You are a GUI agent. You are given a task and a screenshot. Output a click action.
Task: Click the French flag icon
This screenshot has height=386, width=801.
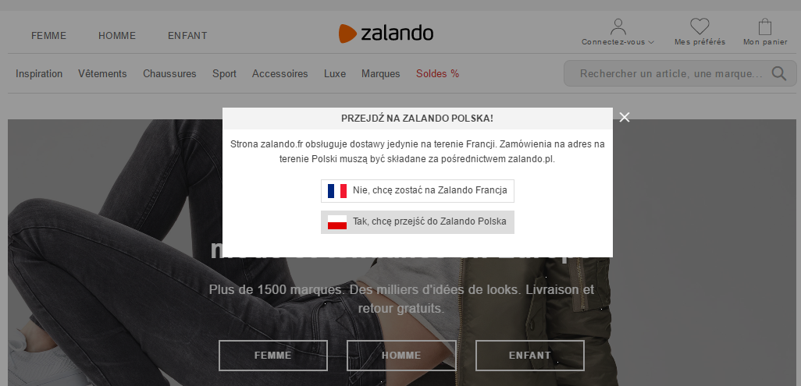[337, 191]
